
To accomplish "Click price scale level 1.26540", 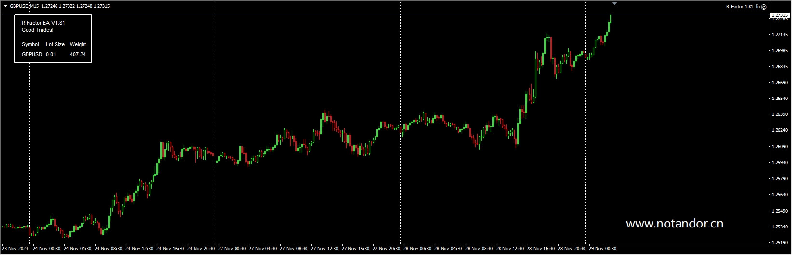I will pyautogui.click(x=780, y=99).
